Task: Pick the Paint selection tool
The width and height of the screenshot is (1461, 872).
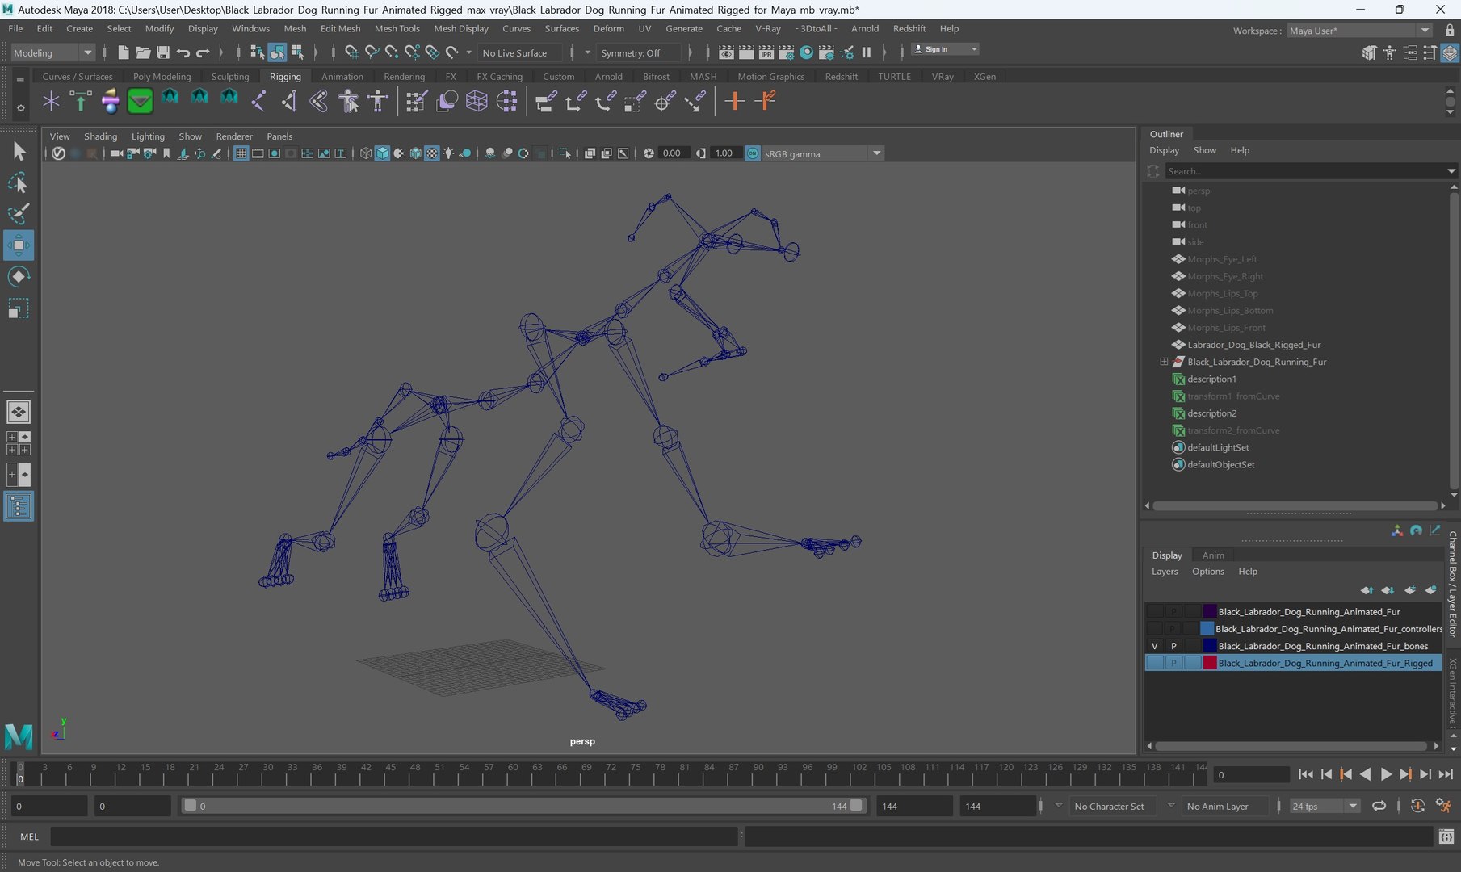Action: tap(18, 214)
